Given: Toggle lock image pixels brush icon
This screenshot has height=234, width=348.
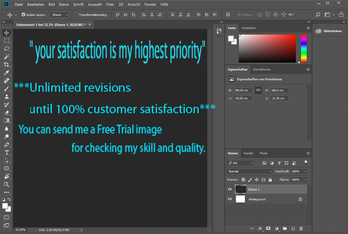Looking at the screenshot, I should 250,180.
